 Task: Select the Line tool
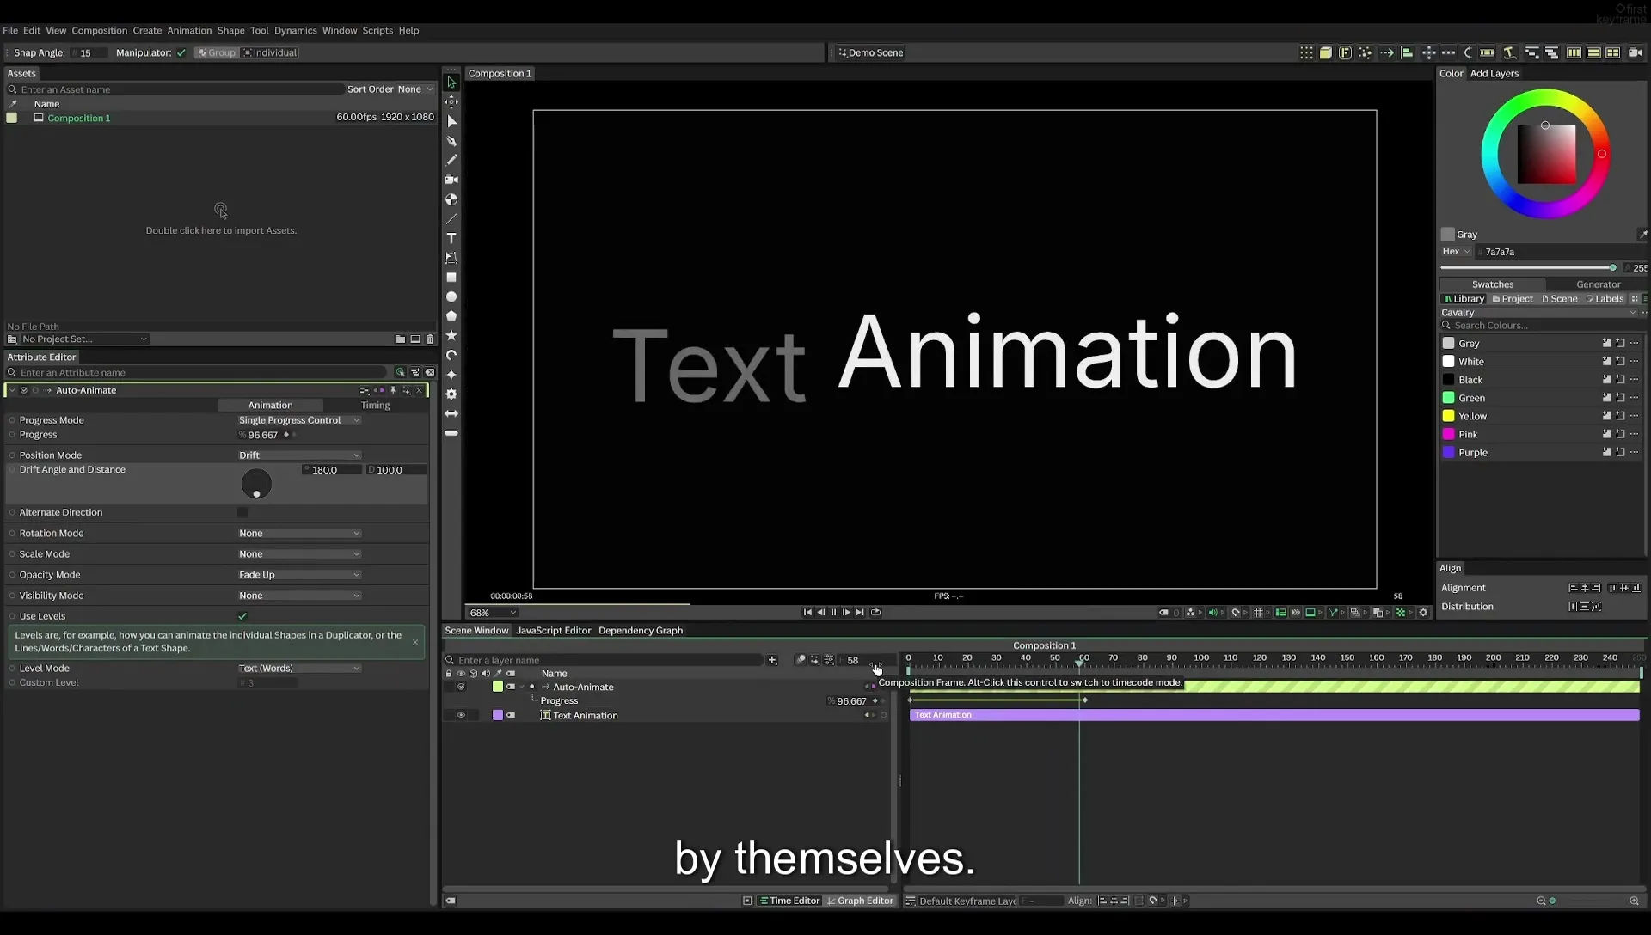[x=451, y=219]
